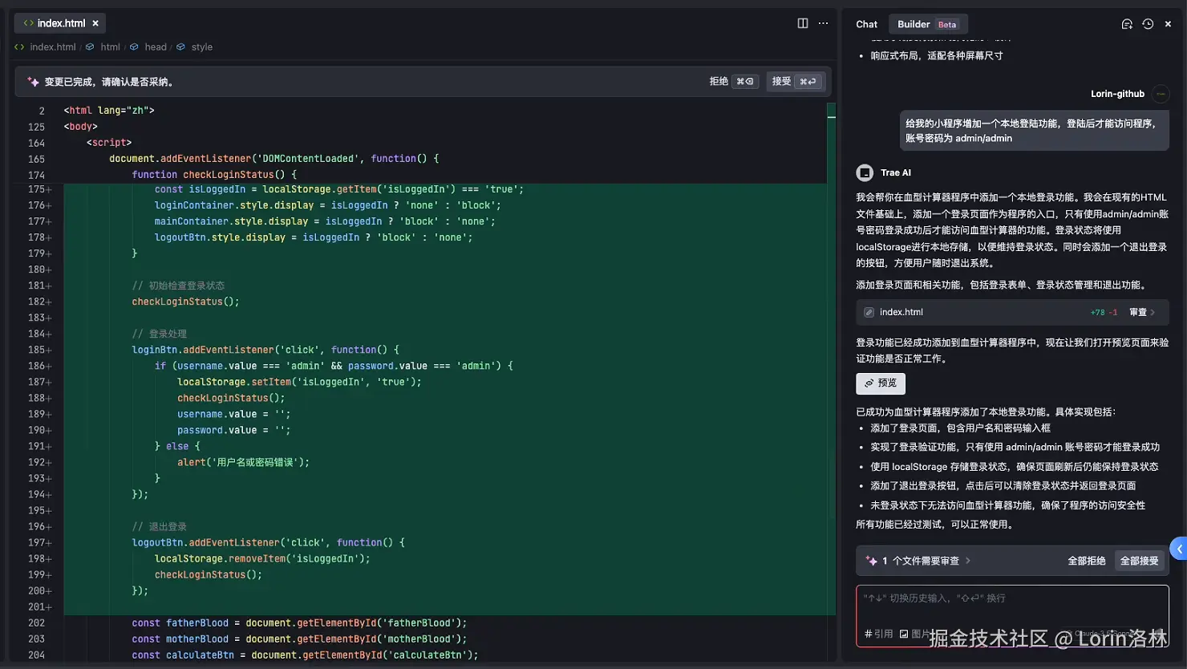Switch to the Chat tab
Screen dimensions: 1187x669
click(866, 24)
